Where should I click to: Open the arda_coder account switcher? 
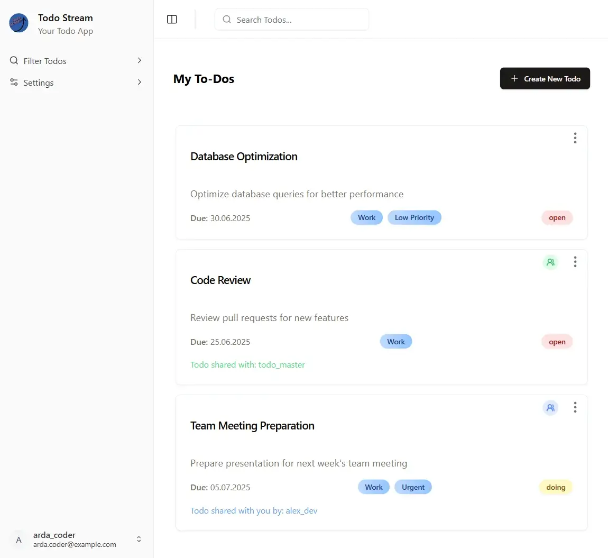(x=139, y=539)
